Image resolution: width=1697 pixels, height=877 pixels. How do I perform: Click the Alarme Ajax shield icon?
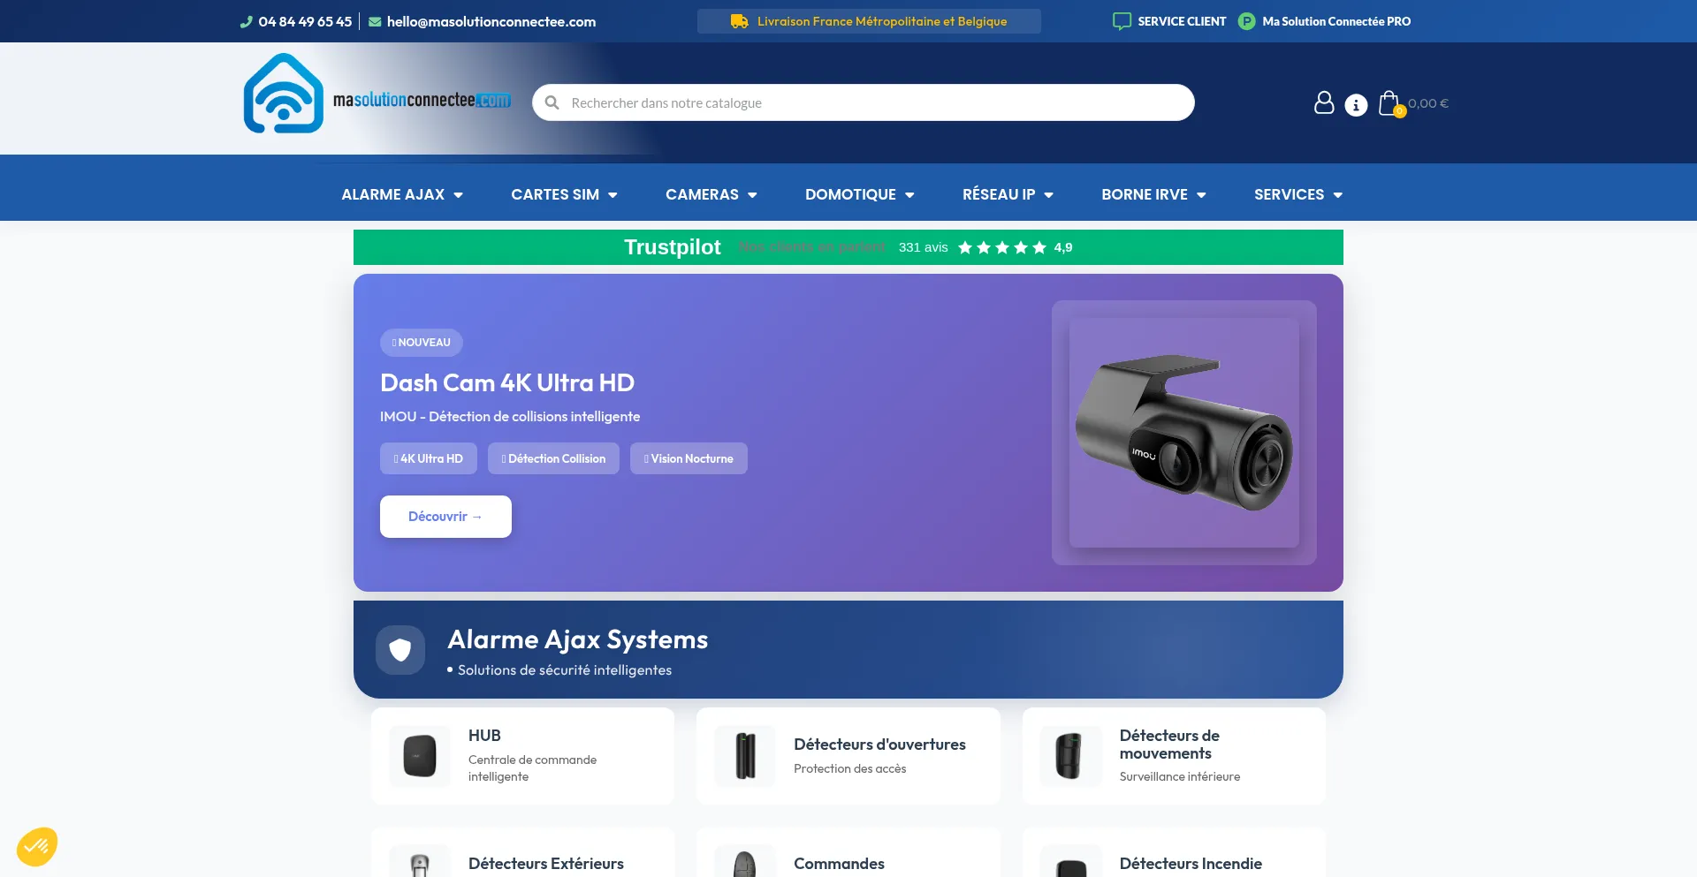(400, 650)
